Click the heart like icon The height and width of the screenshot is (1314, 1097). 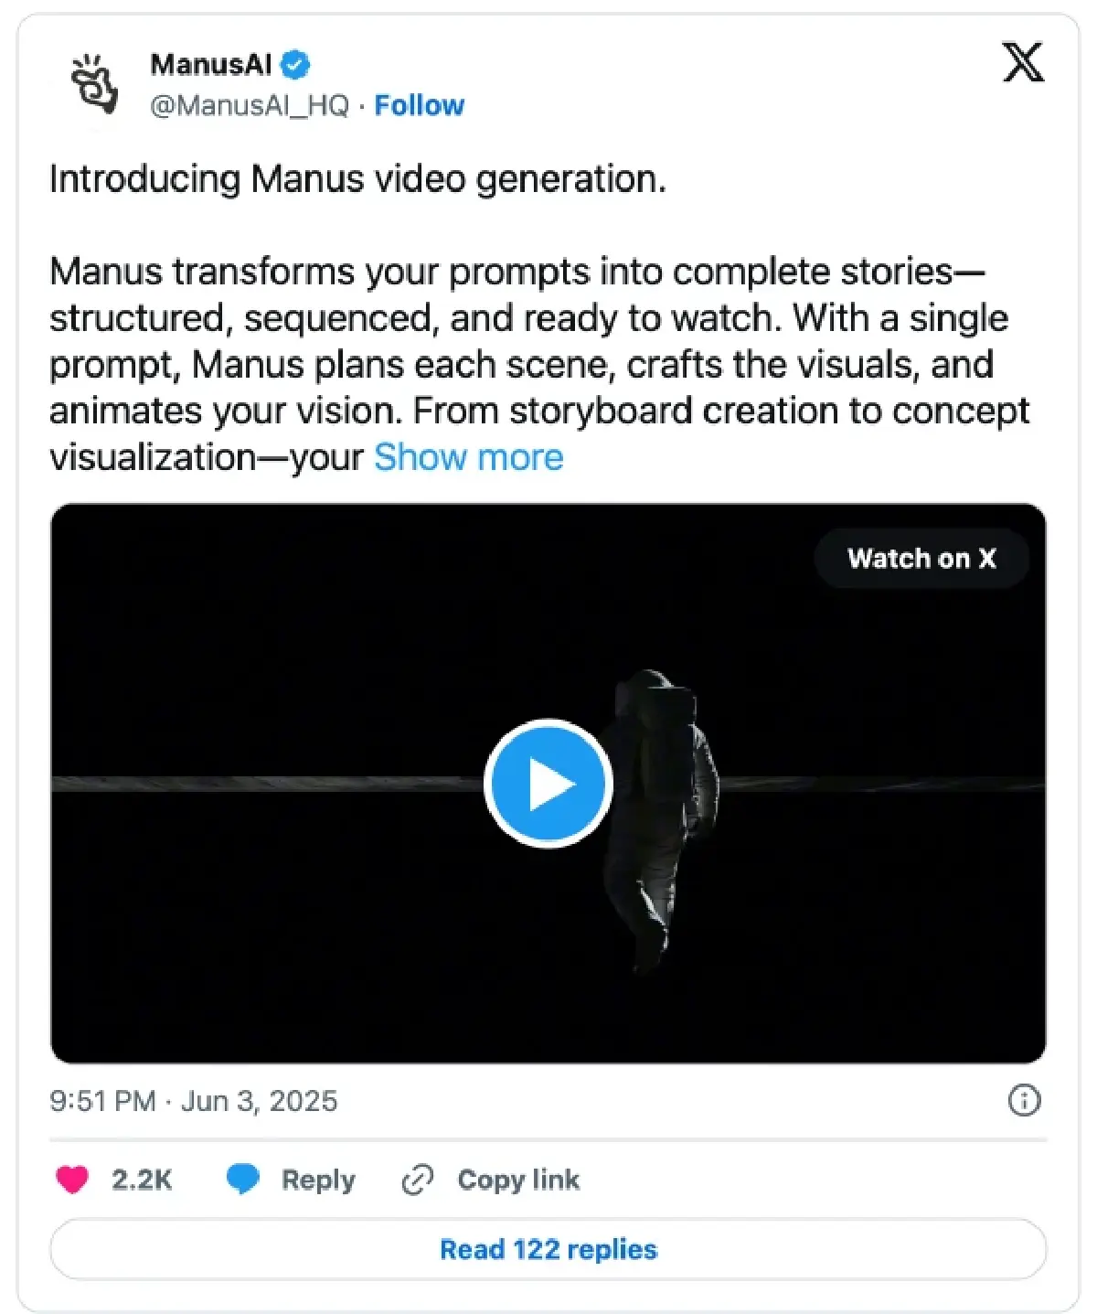73,1180
